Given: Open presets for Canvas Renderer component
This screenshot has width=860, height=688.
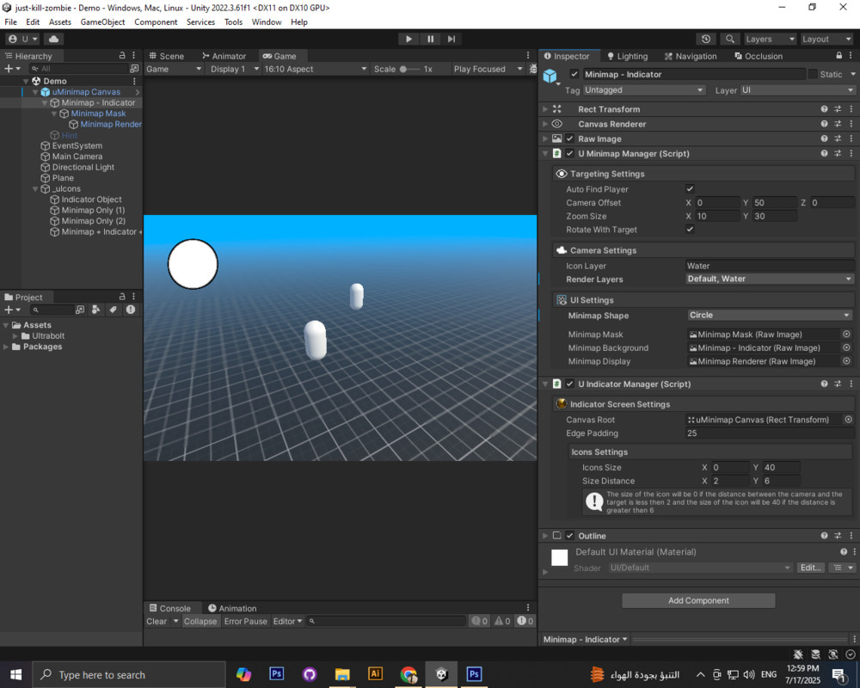Looking at the screenshot, I should 838,124.
